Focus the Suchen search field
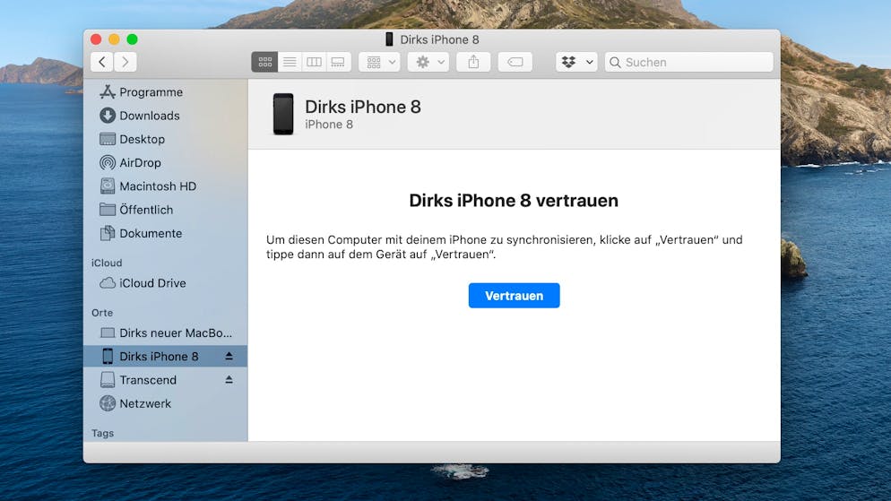 [x=688, y=62]
